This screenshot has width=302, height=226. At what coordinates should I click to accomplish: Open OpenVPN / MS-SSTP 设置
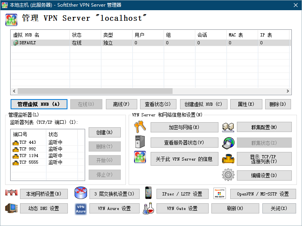tap(263, 194)
